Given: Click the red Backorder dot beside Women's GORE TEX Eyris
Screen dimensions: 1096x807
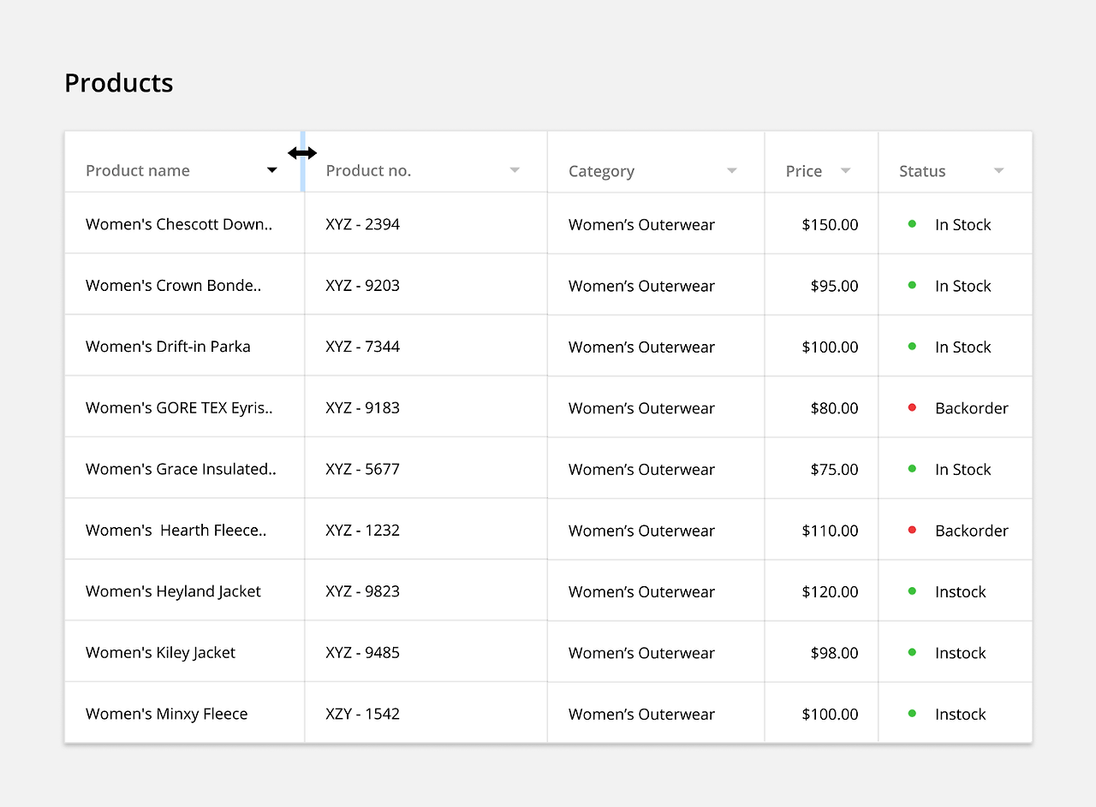Looking at the screenshot, I should point(912,407).
